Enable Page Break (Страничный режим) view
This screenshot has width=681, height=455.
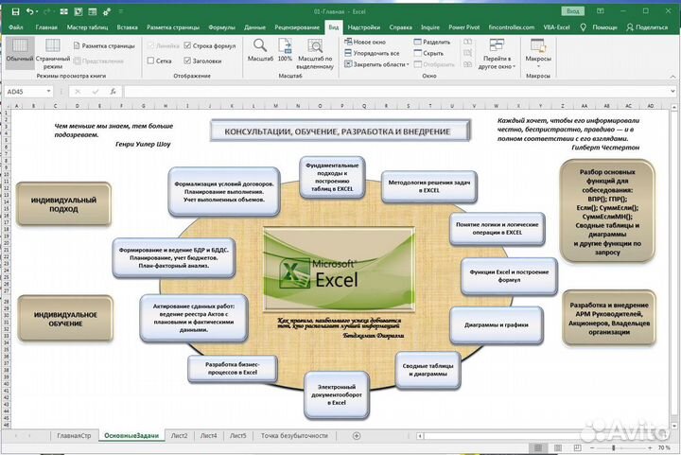click(53, 54)
